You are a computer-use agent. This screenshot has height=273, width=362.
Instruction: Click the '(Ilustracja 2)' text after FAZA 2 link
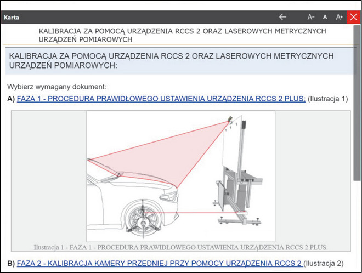[324, 262]
